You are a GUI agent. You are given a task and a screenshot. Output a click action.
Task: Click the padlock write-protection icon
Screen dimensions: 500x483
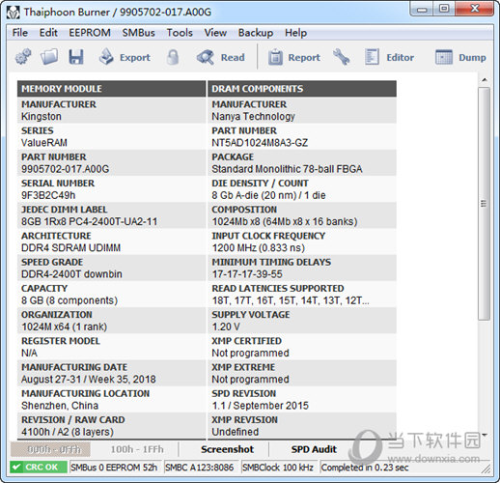tap(173, 57)
